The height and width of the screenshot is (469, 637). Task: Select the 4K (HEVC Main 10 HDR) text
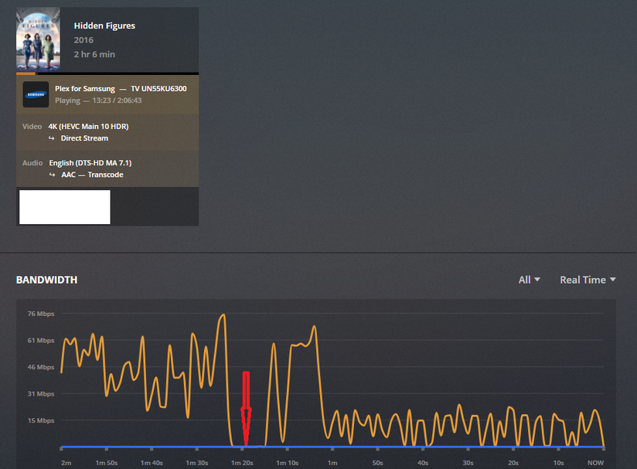(88, 126)
